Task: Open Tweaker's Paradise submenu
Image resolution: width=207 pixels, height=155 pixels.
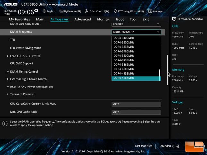Action: pos(22,94)
